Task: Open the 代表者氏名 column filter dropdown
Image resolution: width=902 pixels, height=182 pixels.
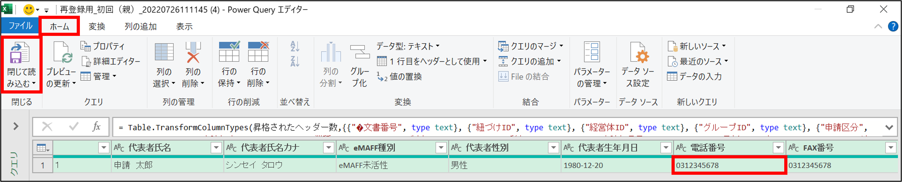Action: [216, 148]
